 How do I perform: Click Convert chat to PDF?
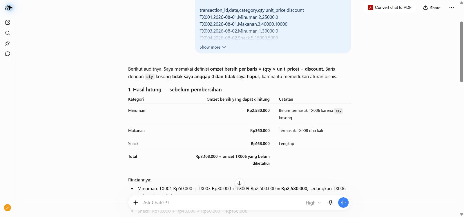click(x=390, y=8)
